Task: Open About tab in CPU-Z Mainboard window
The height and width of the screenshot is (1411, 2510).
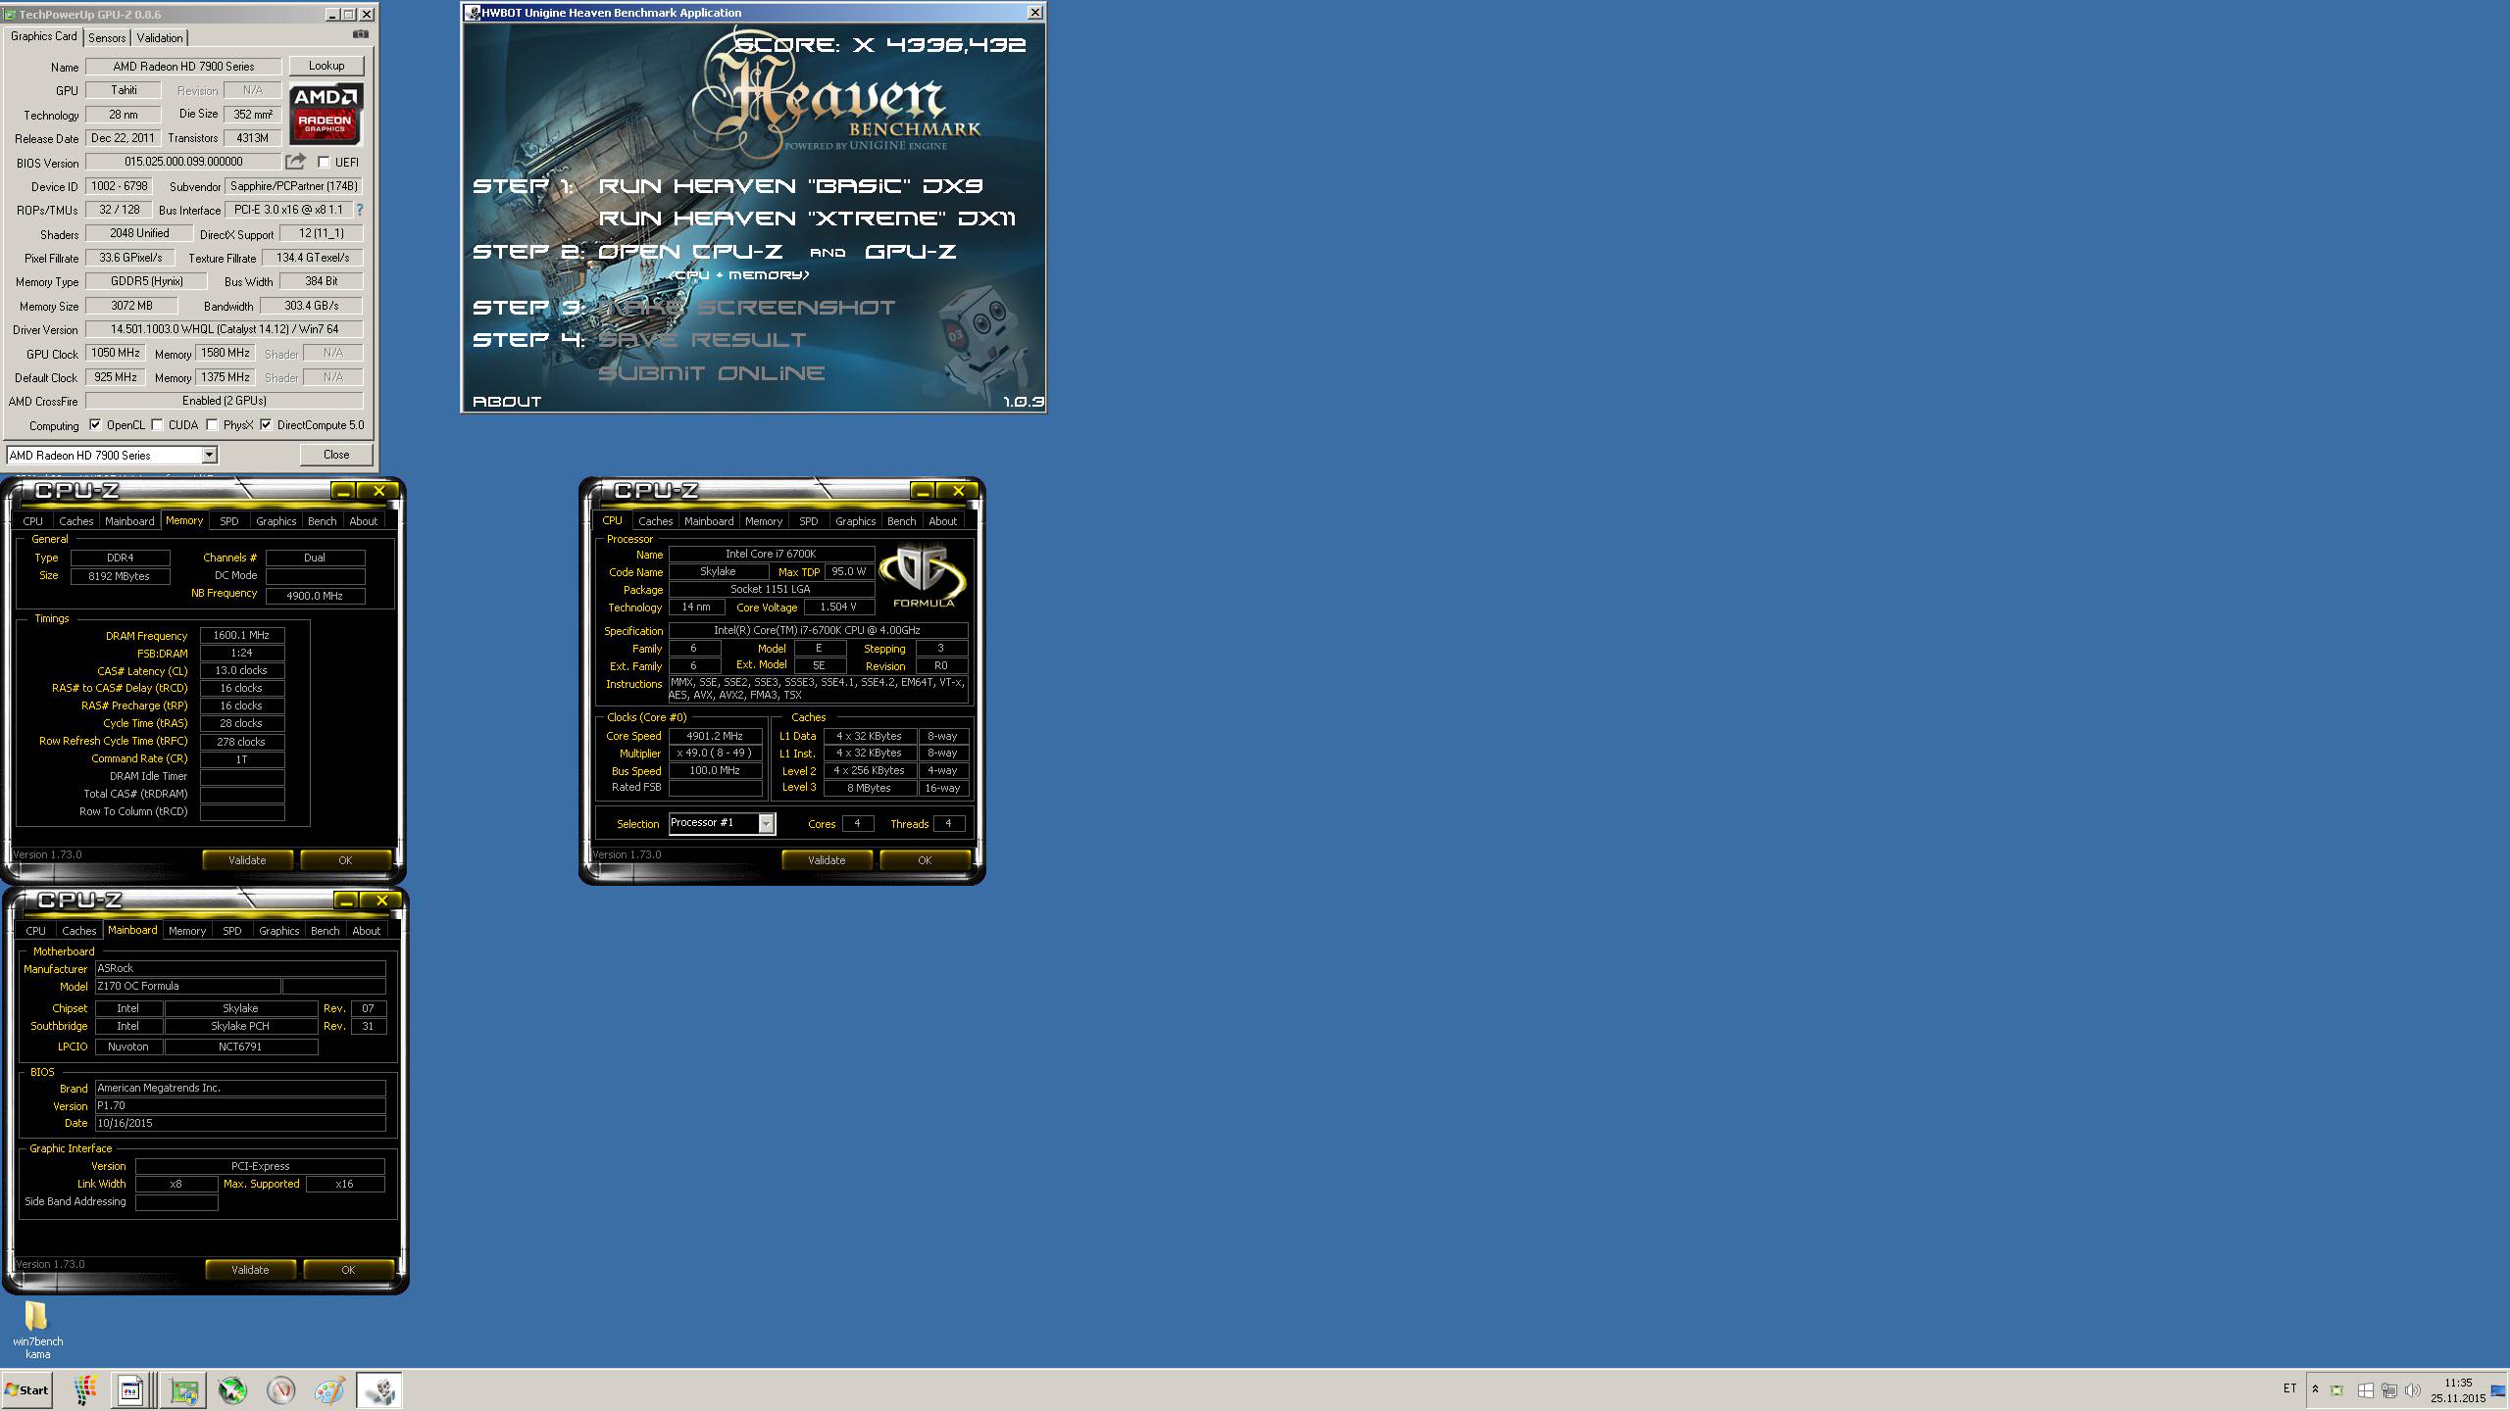Action: pyautogui.click(x=366, y=931)
